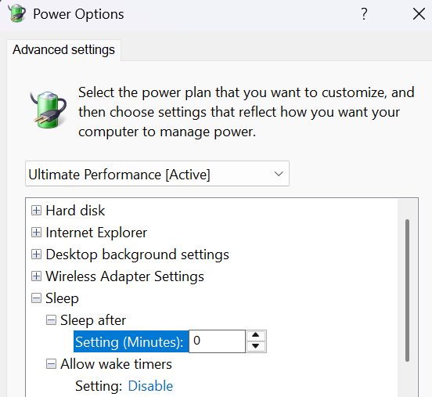432x397 pixels.
Task: Expand Desktop background settings node
Action: pos(36,254)
